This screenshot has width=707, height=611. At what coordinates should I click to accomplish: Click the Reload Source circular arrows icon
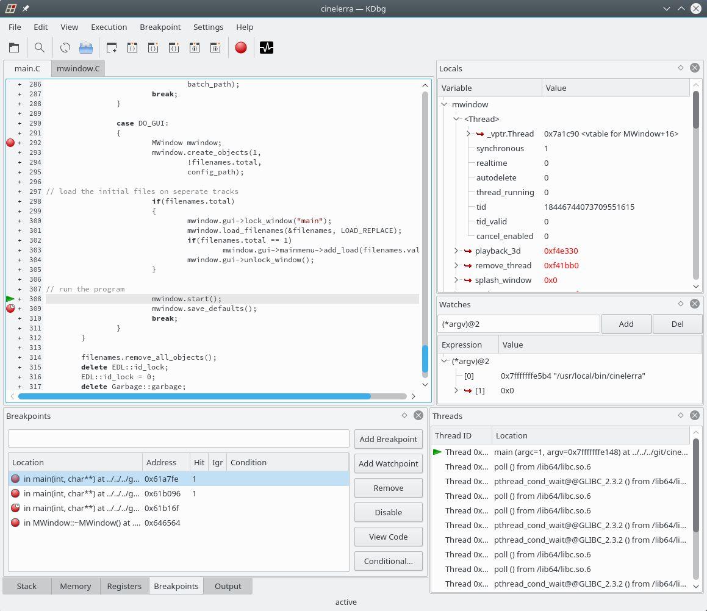65,48
